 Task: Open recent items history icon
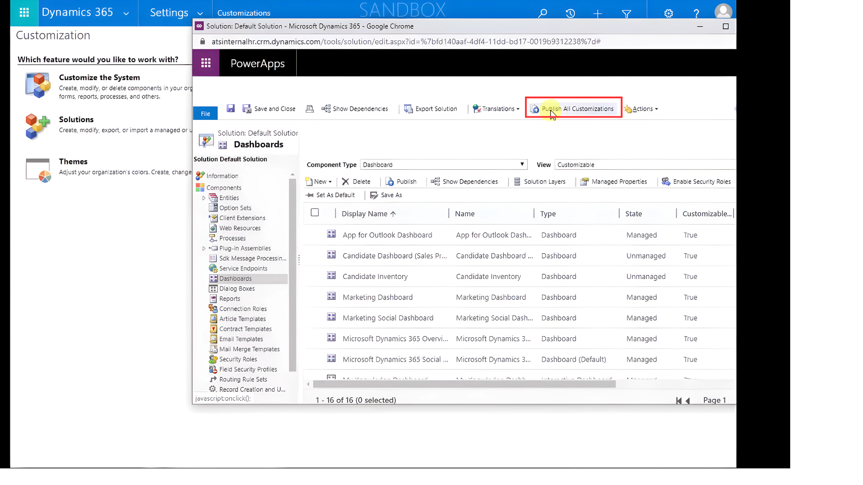click(x=570, y=13)
